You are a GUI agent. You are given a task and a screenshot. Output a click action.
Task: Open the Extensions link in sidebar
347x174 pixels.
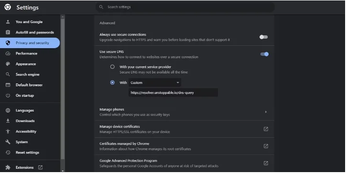point(24,167)
